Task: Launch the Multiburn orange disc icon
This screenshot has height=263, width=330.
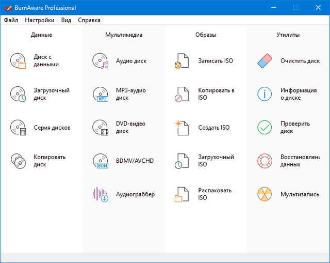Action: coord(265,194)
